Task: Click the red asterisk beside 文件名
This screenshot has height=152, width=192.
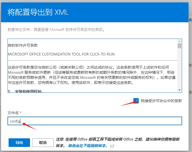Action: click(20, 113)
